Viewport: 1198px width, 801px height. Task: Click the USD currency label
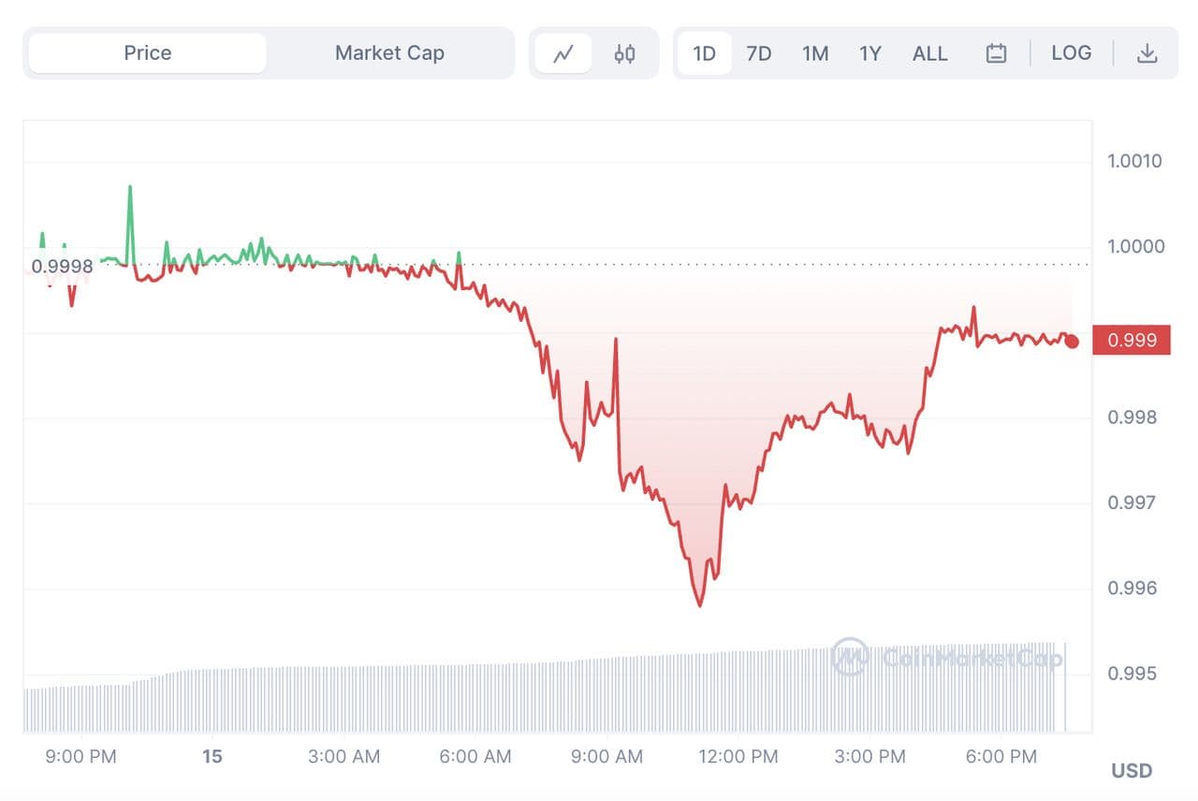1131,771
